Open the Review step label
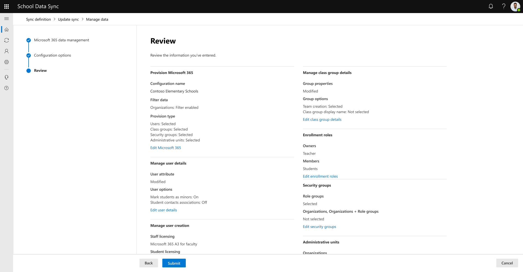 [40, 70]
